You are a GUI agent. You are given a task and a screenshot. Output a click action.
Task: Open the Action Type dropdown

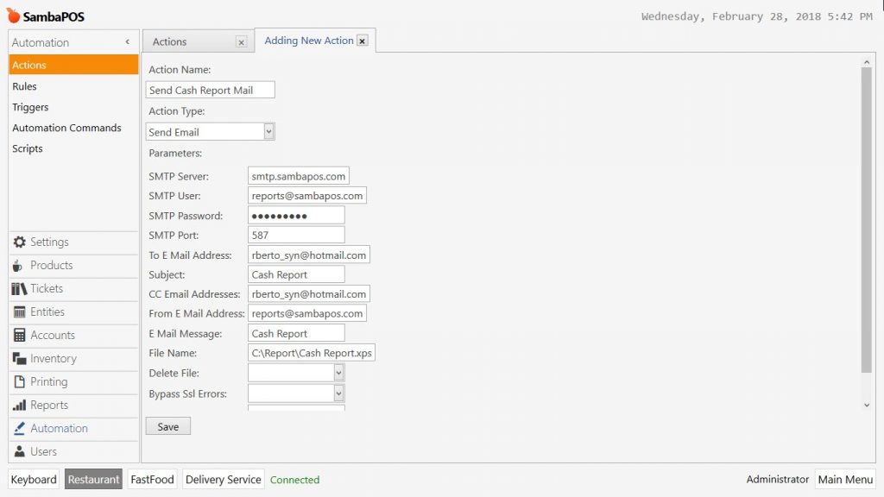269,132
